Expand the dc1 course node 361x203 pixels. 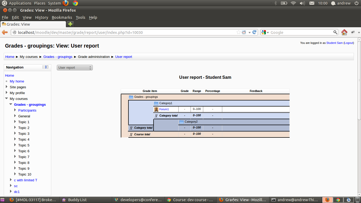11,191
